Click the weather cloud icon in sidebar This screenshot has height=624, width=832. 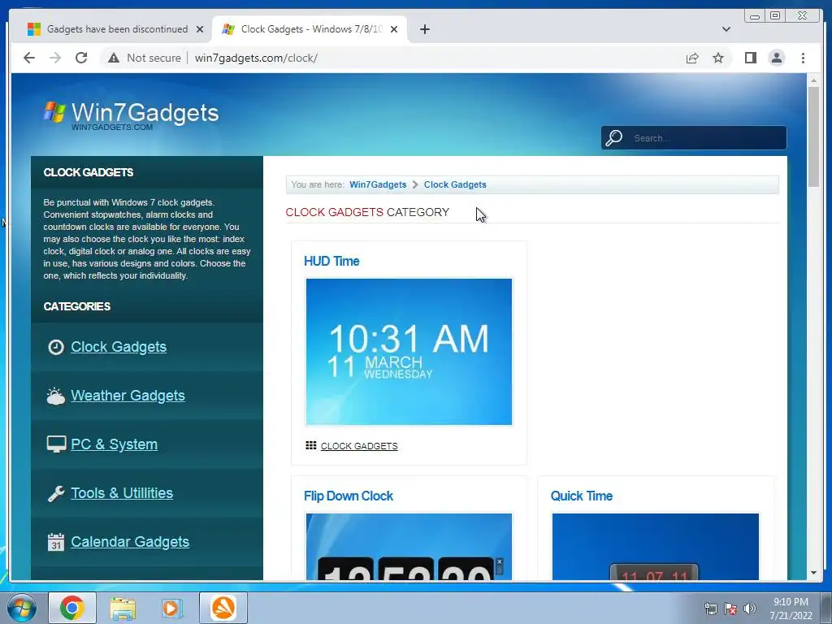56,396
